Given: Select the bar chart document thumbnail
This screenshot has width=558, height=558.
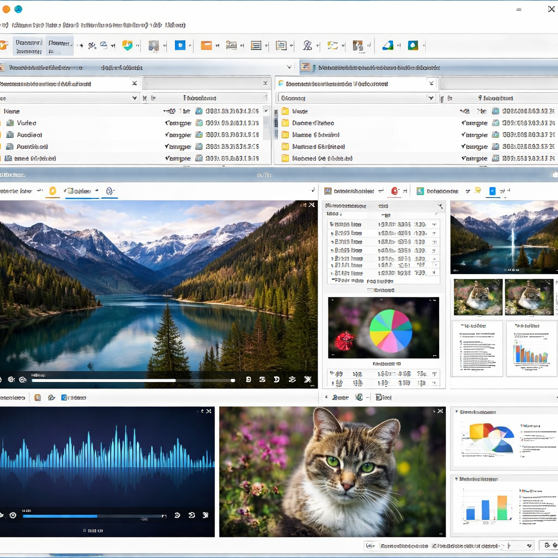Looking at the screenshot, I should pyautogui.click(x=531, y=349).
